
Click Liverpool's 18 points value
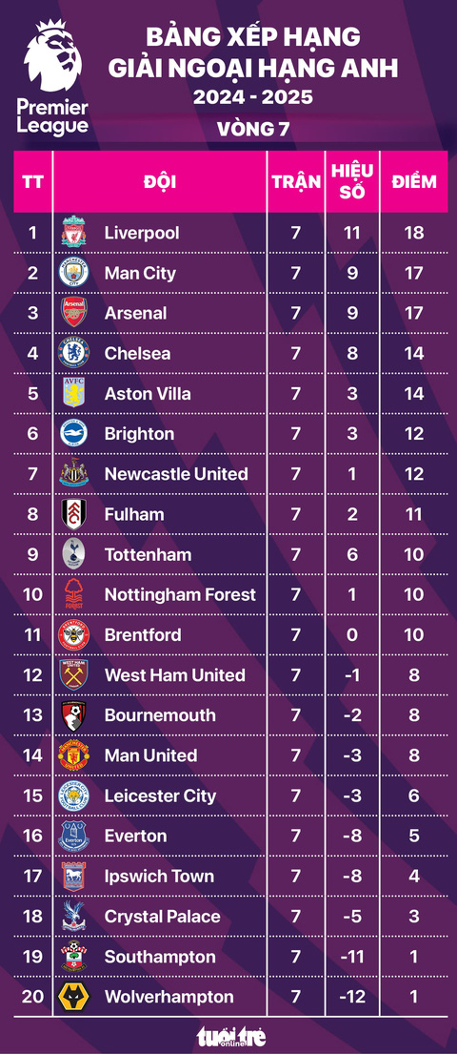tap(414, 233)
